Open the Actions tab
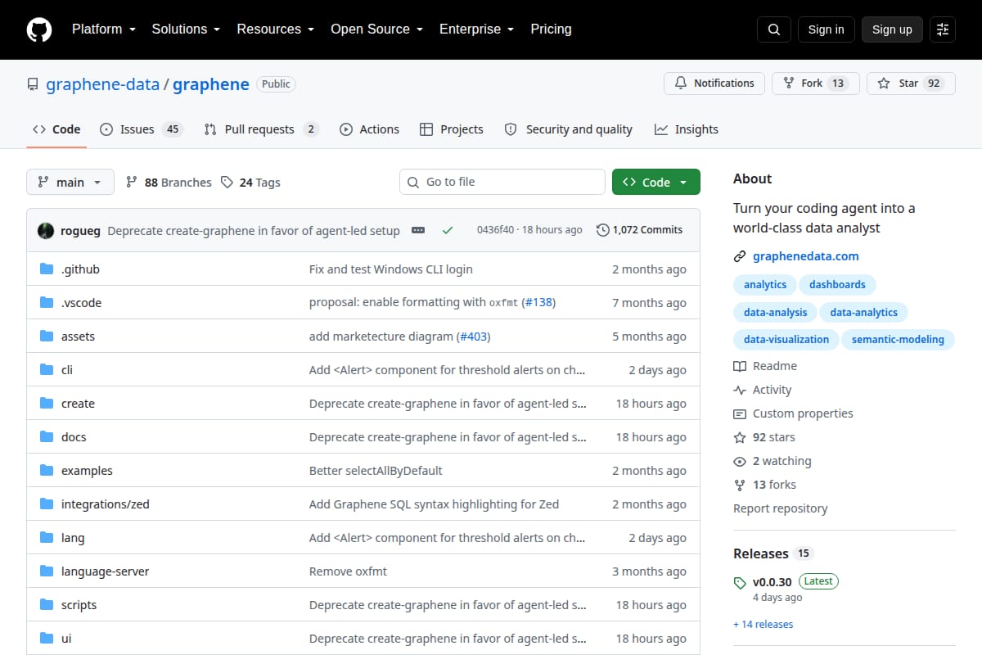Screen dimensions: 982x655 tap(369, 129)
